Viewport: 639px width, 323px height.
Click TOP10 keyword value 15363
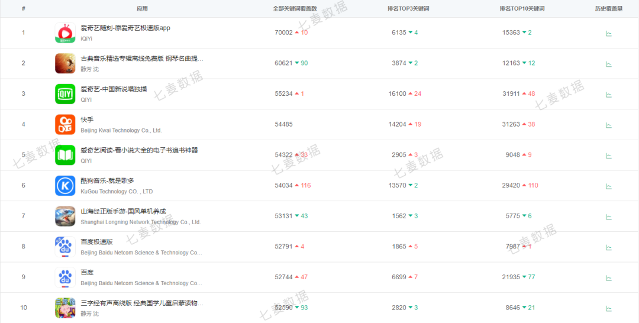point(511,33)
